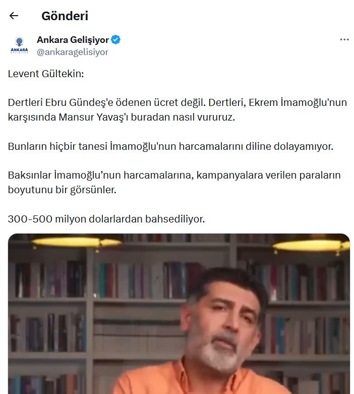Viewport: 354px width, 394px height.
Task: Open the three-dot more options menu
Action: point(344,39)
